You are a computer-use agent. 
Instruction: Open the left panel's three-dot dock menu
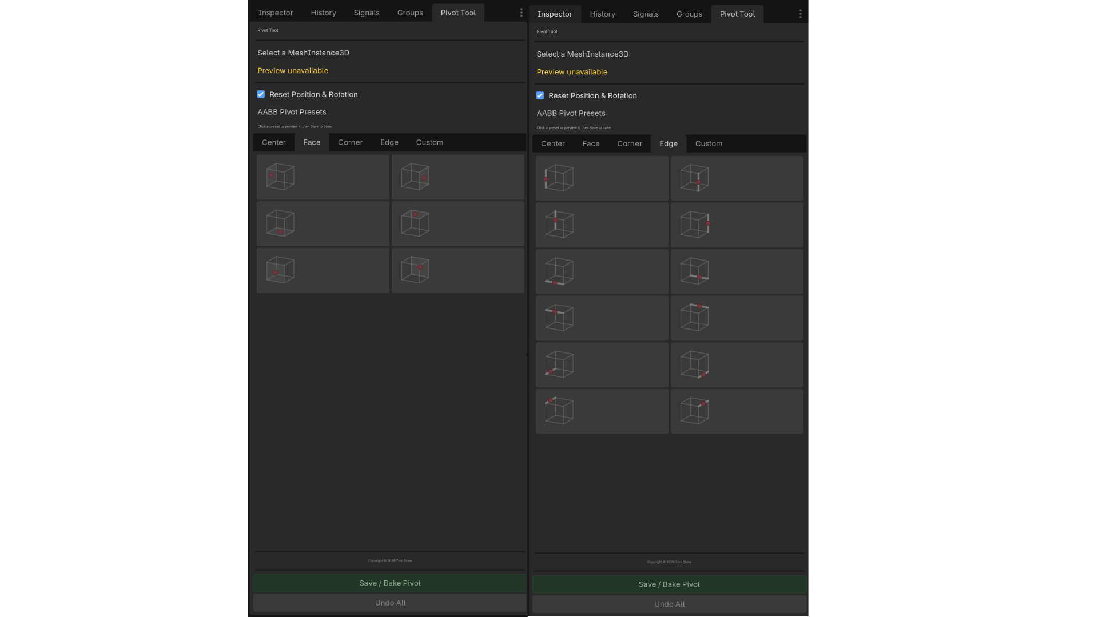tap(521, 13)
